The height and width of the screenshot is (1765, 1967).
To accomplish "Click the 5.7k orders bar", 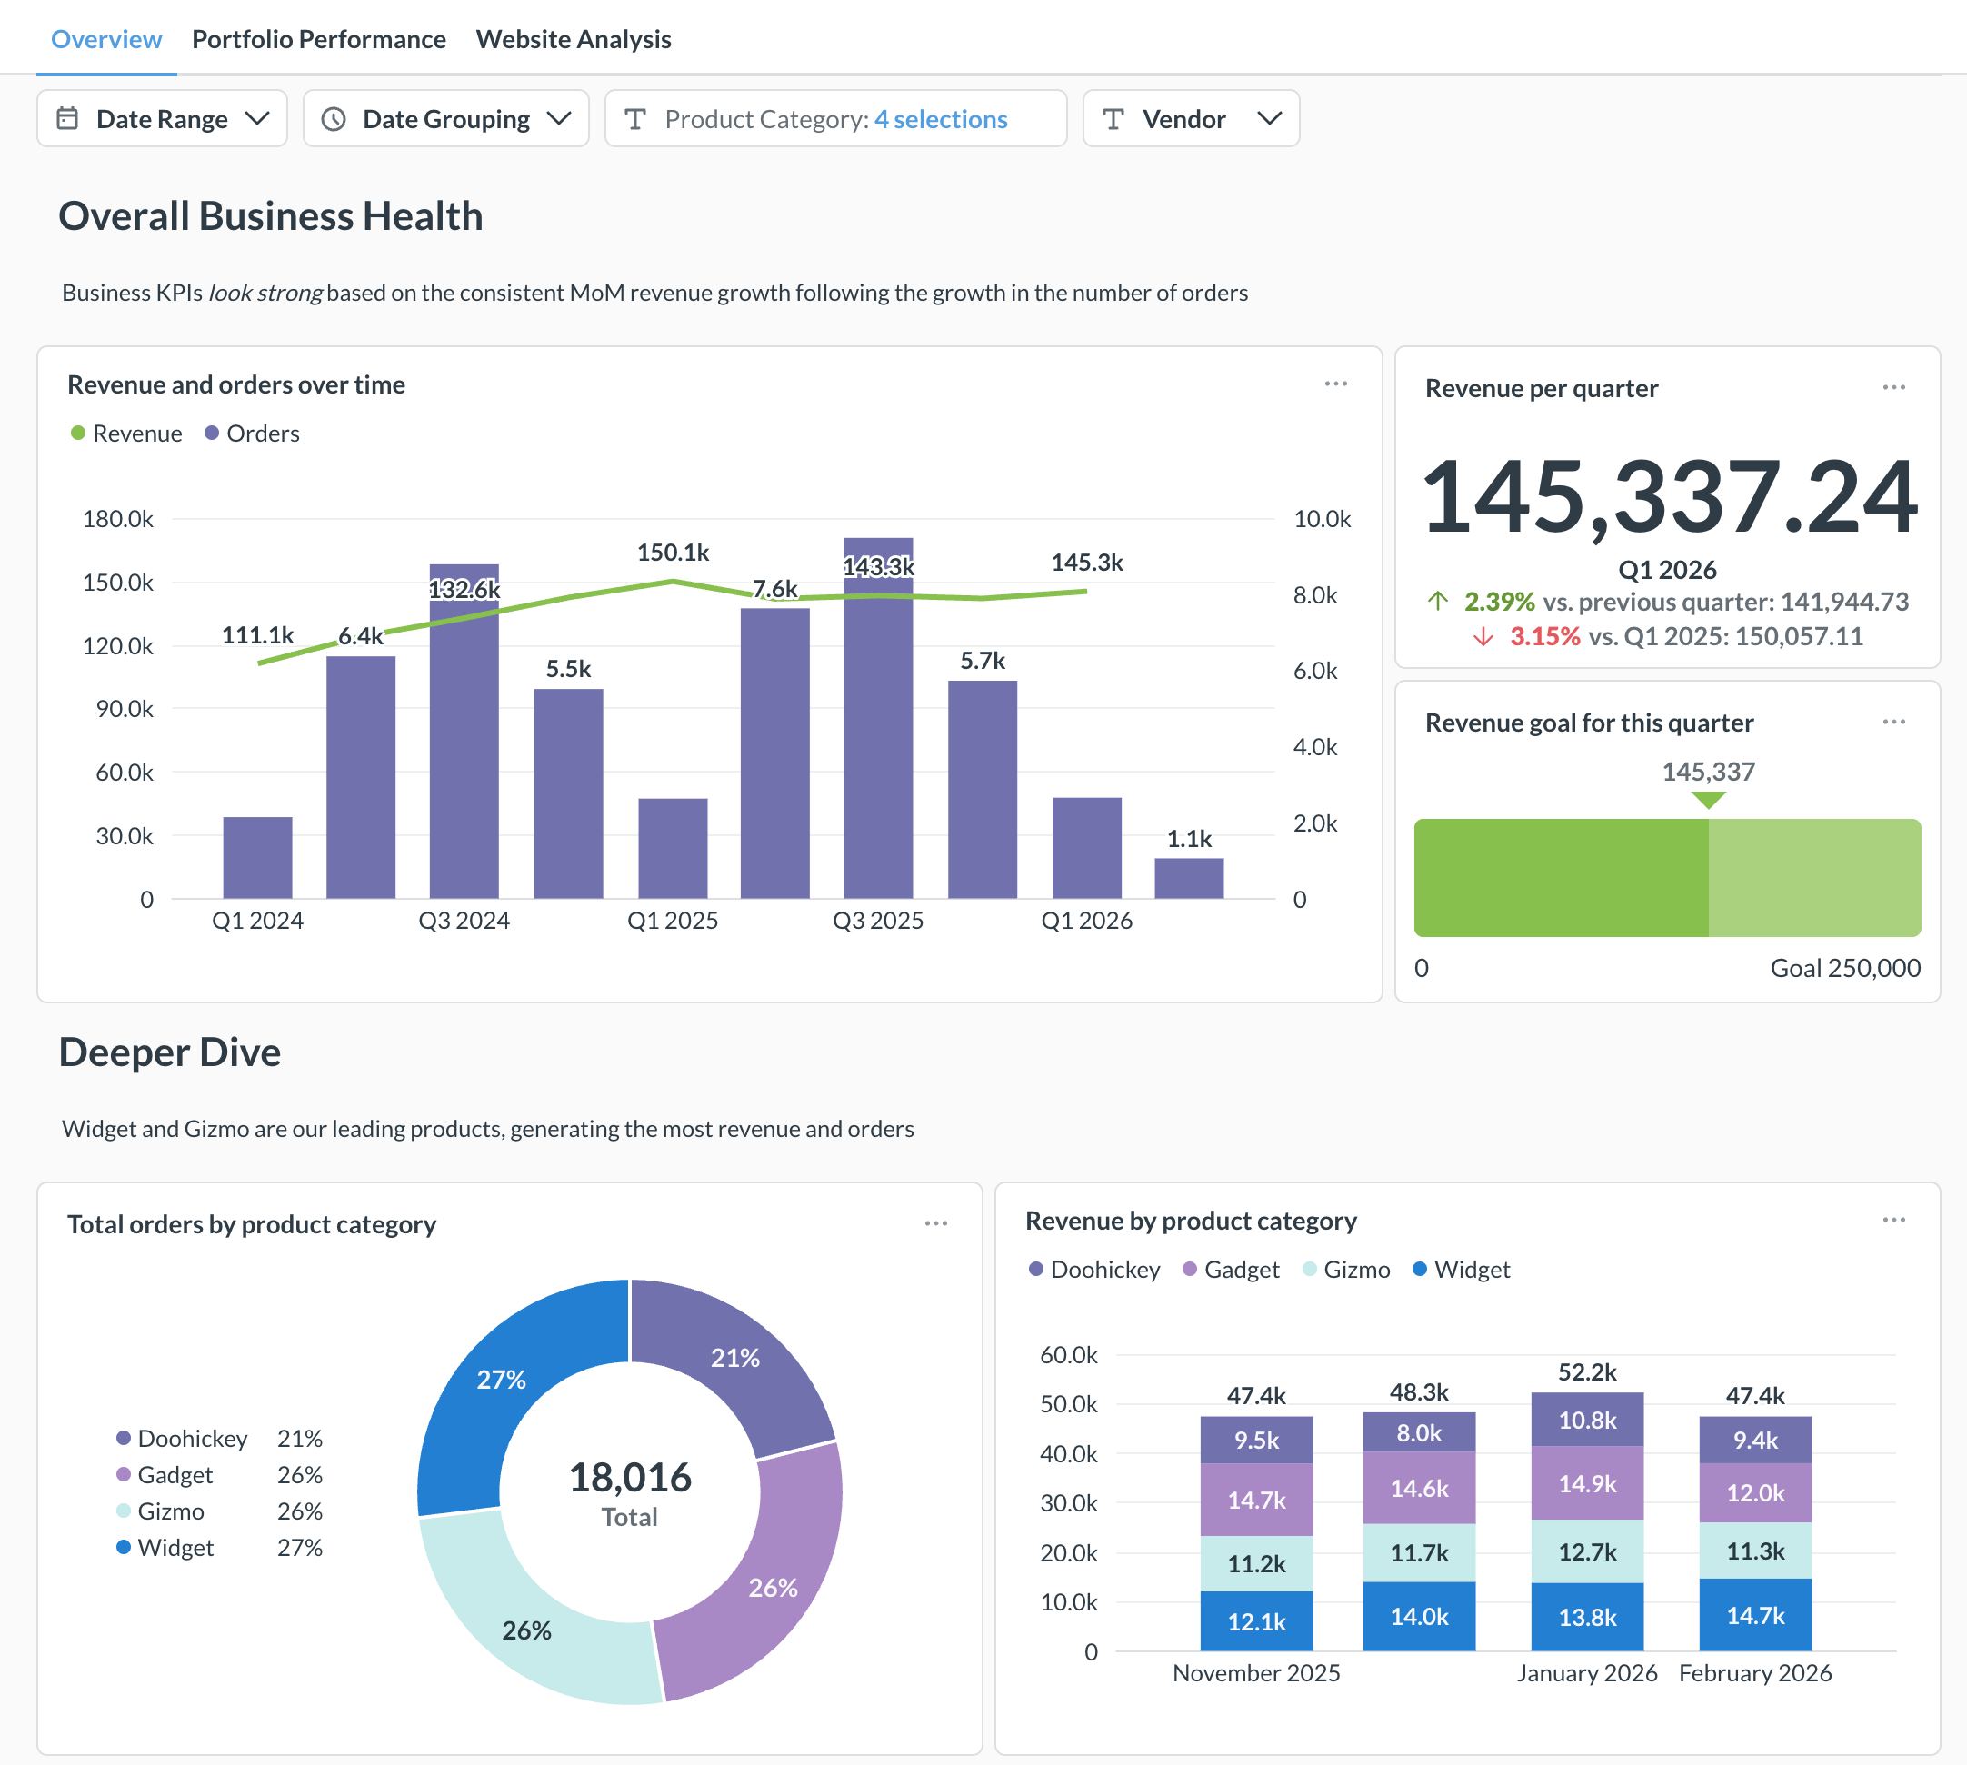I will [982, 790].
